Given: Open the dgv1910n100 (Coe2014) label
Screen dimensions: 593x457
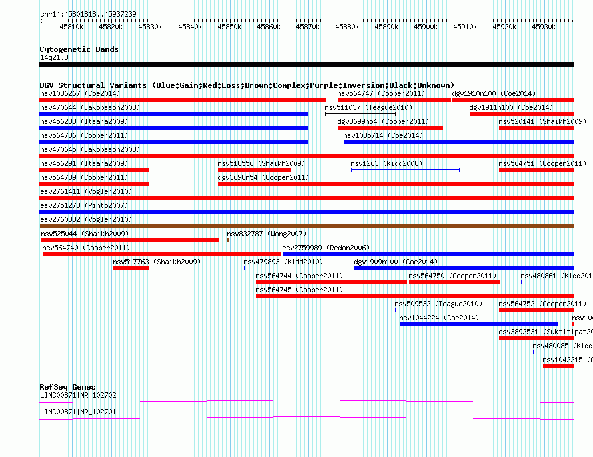Looking at the screenshot, I should click(494, 93).
